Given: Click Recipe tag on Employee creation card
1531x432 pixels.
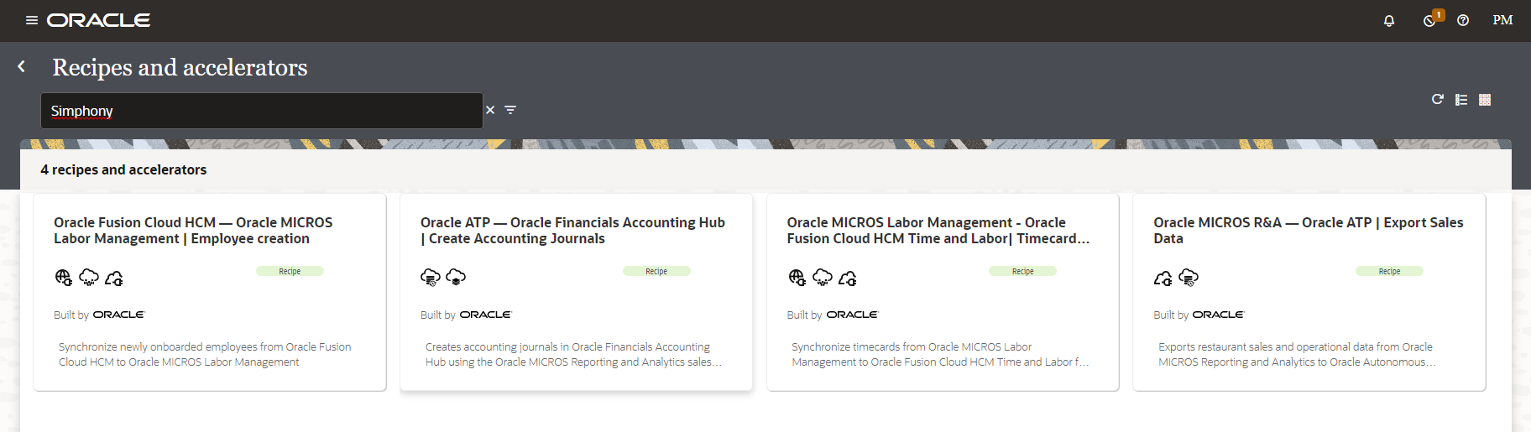Looking at the screenshot, I should coord(290,271).
